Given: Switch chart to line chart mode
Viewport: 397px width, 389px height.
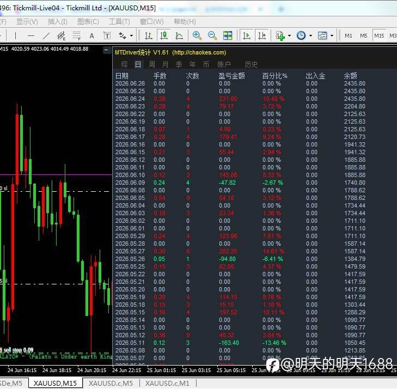Looking at the screenshot, I should click(179, 36).
